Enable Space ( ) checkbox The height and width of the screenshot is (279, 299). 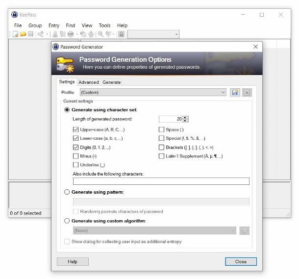point(161,129)
